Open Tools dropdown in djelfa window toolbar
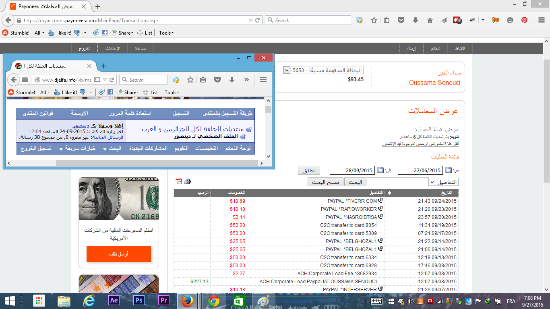 tap(172, 92)
